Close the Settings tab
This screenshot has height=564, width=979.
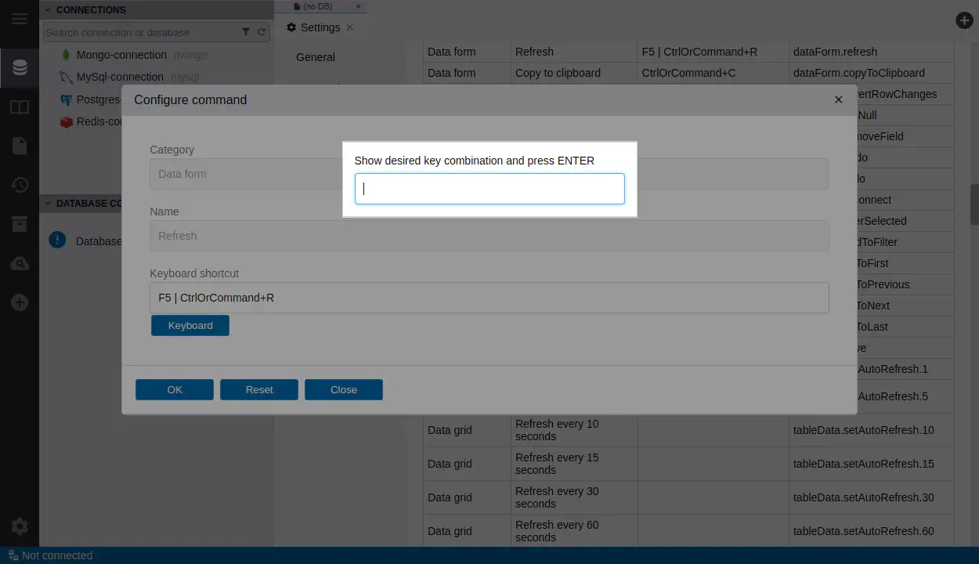350,27
